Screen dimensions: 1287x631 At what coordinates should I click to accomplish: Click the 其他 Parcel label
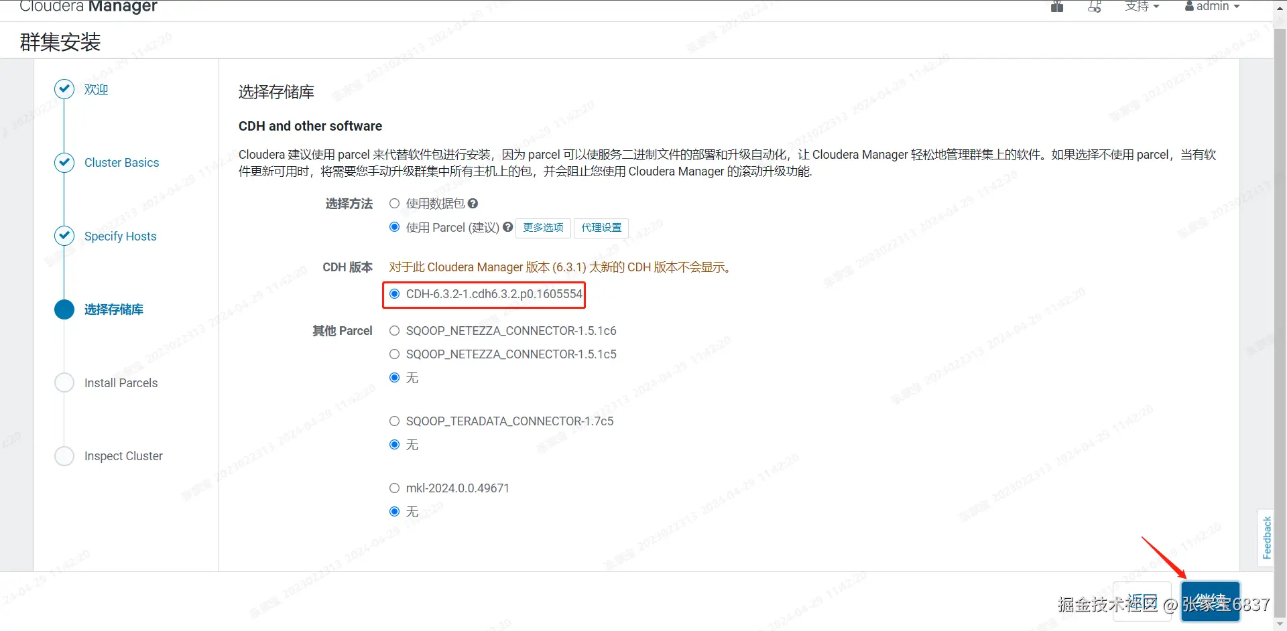point(343,331)
